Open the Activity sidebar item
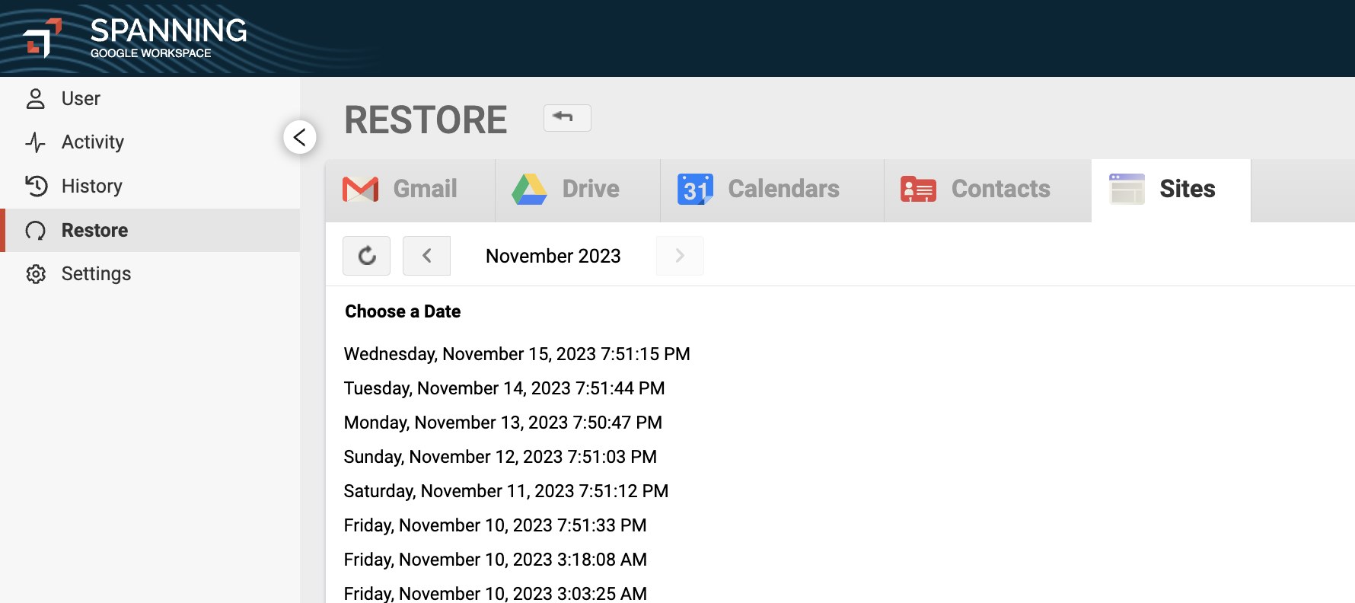This screenshot has height=603, width=1355. [150, 142]
